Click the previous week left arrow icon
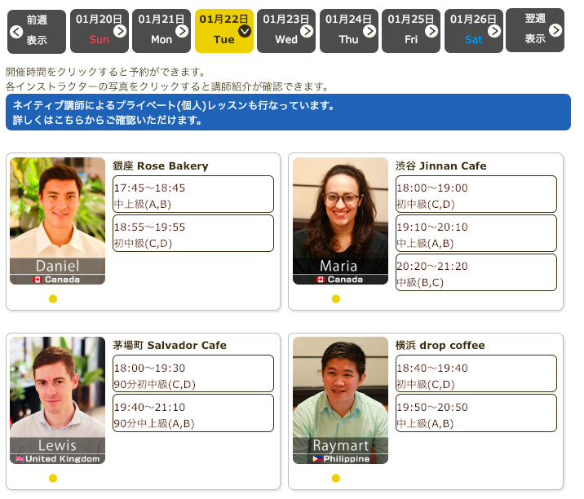Image resolution: width=584 pixels, height=499 pixels. click(16, 31)
